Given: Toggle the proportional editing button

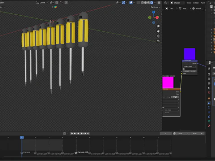Looking at the screenshot, I should 66,3.
